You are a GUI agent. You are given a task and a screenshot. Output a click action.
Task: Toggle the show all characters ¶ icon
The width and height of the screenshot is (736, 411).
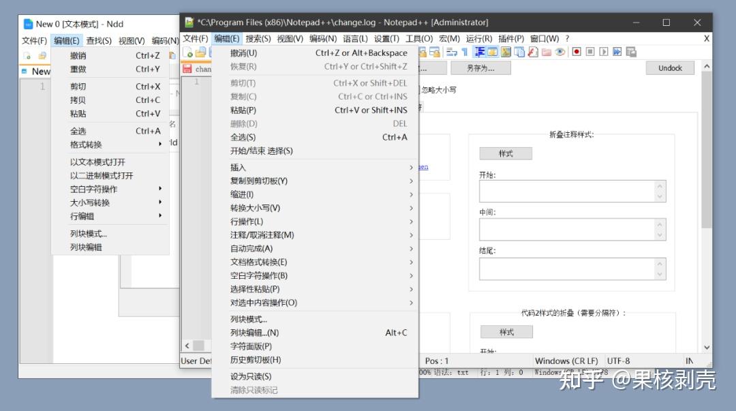pyautogui.click(x=465, y=51)
